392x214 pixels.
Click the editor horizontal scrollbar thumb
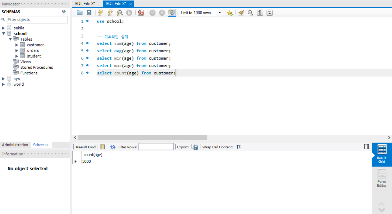pos(143,138)
